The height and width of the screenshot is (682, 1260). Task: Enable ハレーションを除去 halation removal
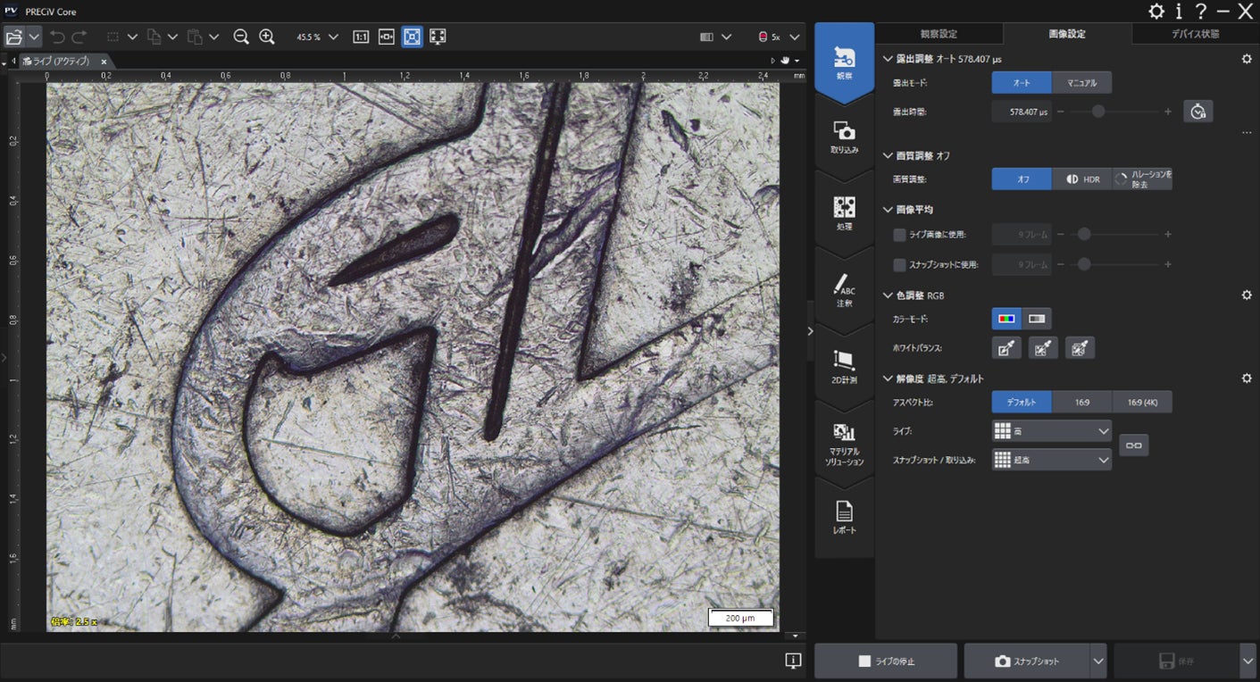(x=1142, y=179)
